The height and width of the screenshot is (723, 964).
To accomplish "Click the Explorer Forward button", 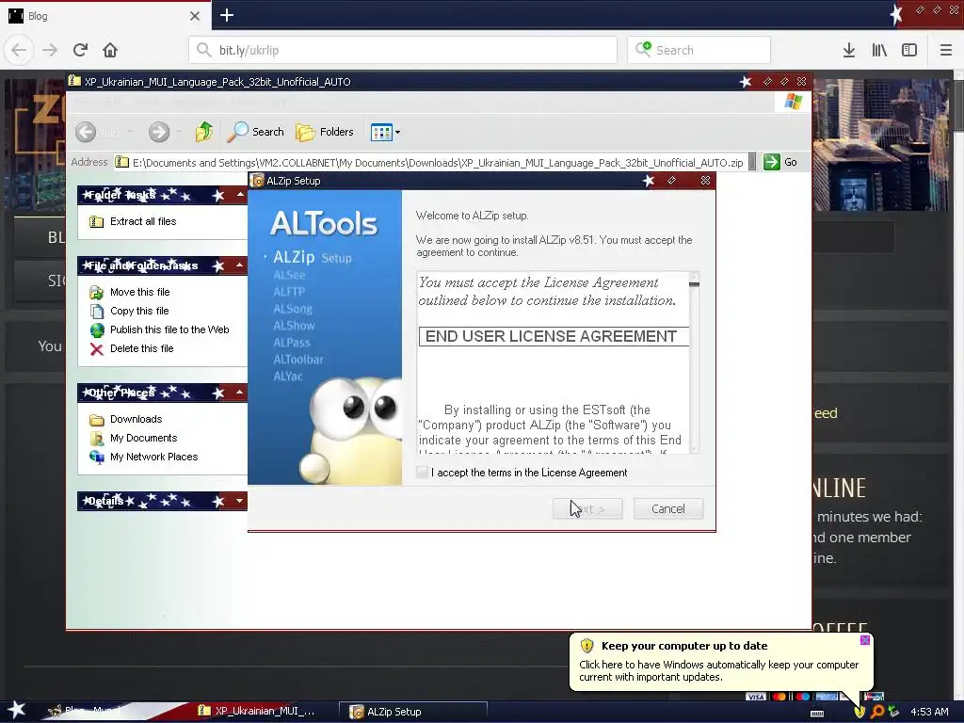I will coord(158,132).
